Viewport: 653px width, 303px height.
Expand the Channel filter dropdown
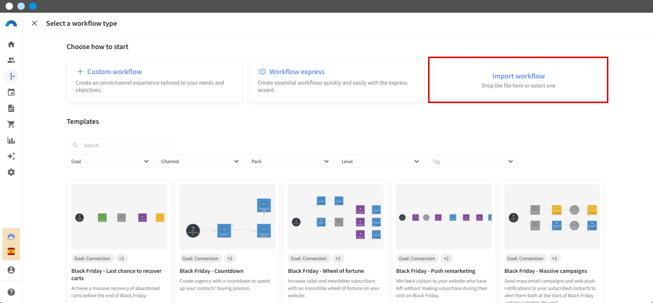200,161
